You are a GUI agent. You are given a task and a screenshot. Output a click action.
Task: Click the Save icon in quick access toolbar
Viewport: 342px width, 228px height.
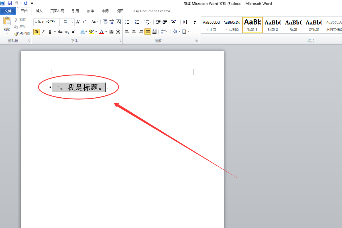(10, 3)
